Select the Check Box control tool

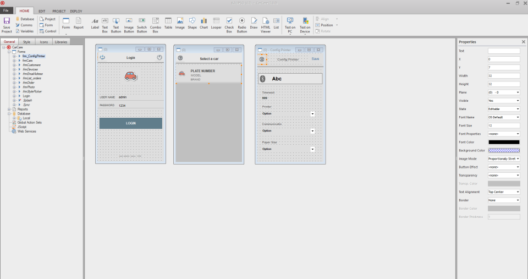229,25
